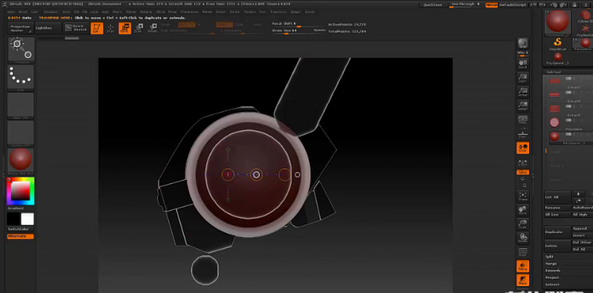Click the AAHalf icon
Image resolution: width=593 pixels, height=293 pixels.
tap(522, 106)
